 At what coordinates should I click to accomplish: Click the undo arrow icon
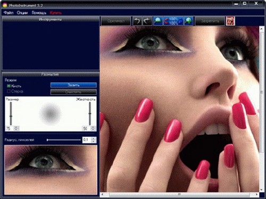pyautogui.click(x=137, y=21)
